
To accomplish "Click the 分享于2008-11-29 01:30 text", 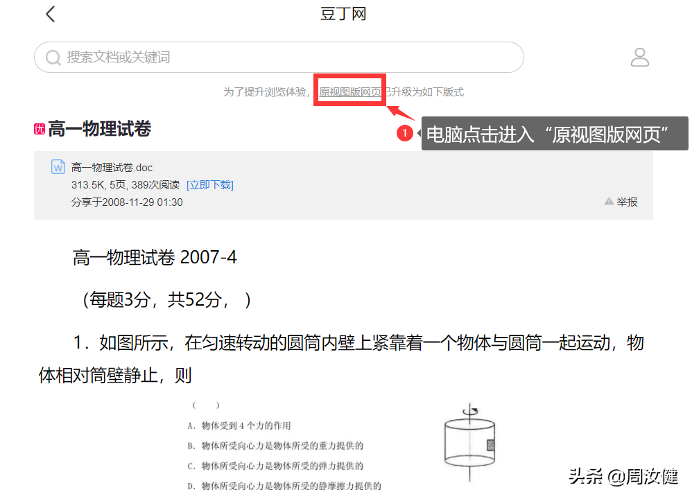I will point(127,202).
